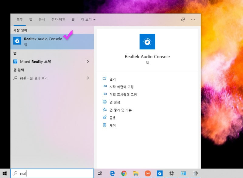Choose 제거 to uninstall
243x178 pixels.
[112, 126]
